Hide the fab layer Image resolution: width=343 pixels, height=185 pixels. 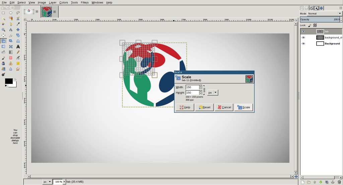coord(303,32)
